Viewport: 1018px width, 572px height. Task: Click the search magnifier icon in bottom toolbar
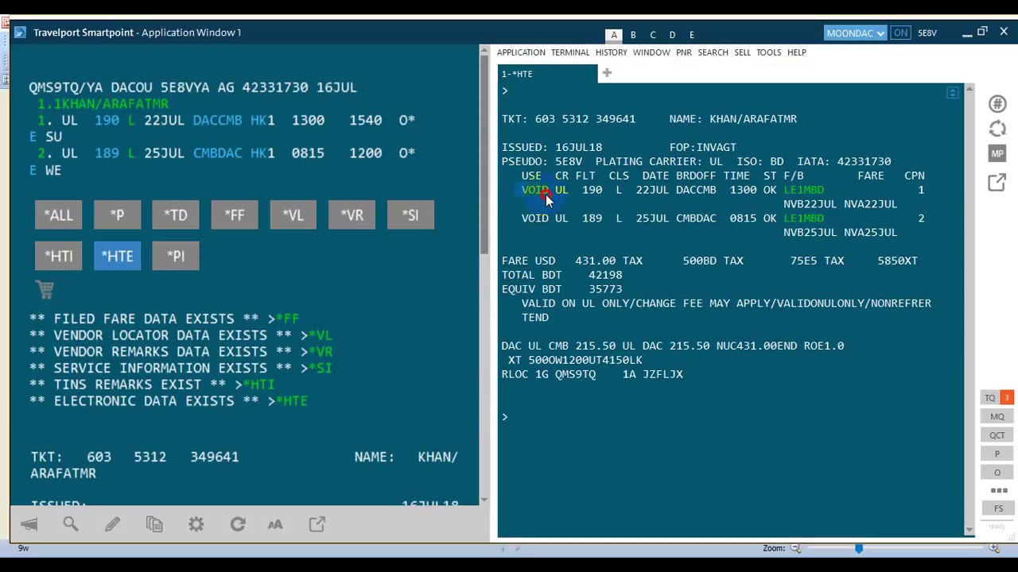click(71, 524)
